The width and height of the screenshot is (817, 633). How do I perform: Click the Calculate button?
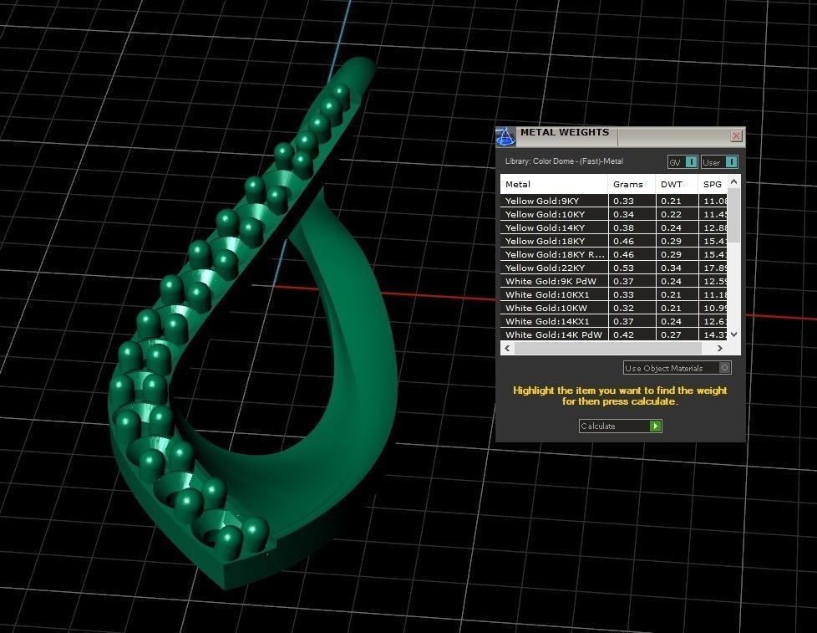point(620,426)
